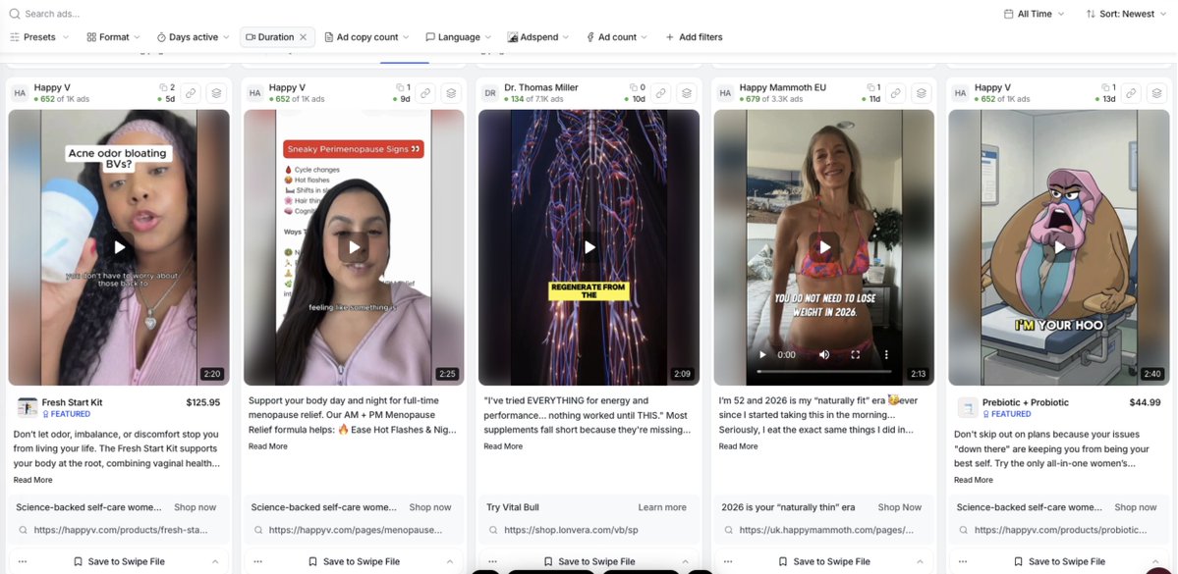
Task: Play the center overlay on Happy Mammoth video
Action: coord(824,247)
